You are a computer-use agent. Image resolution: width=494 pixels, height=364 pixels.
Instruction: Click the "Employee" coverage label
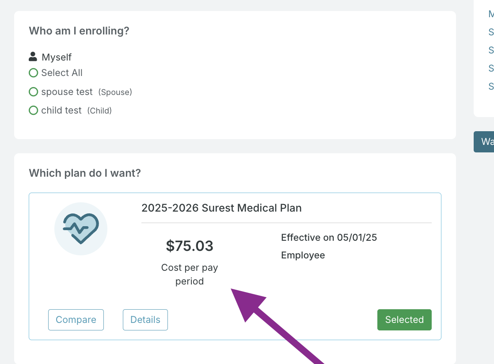(x=303, y=255)
